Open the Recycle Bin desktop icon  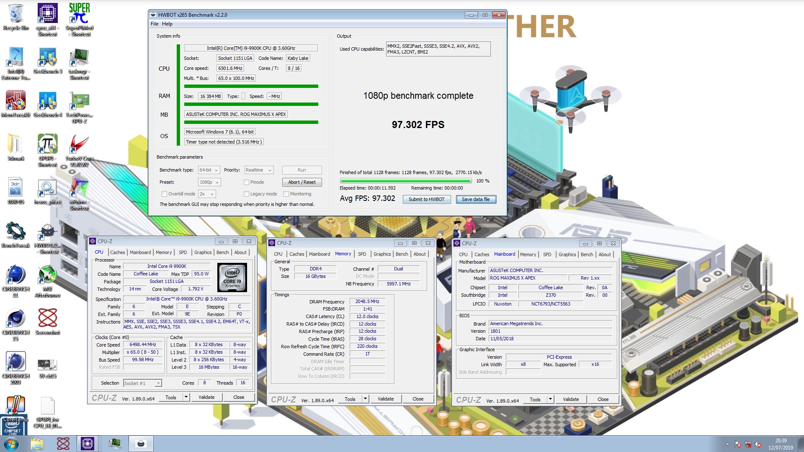point(15,17)
